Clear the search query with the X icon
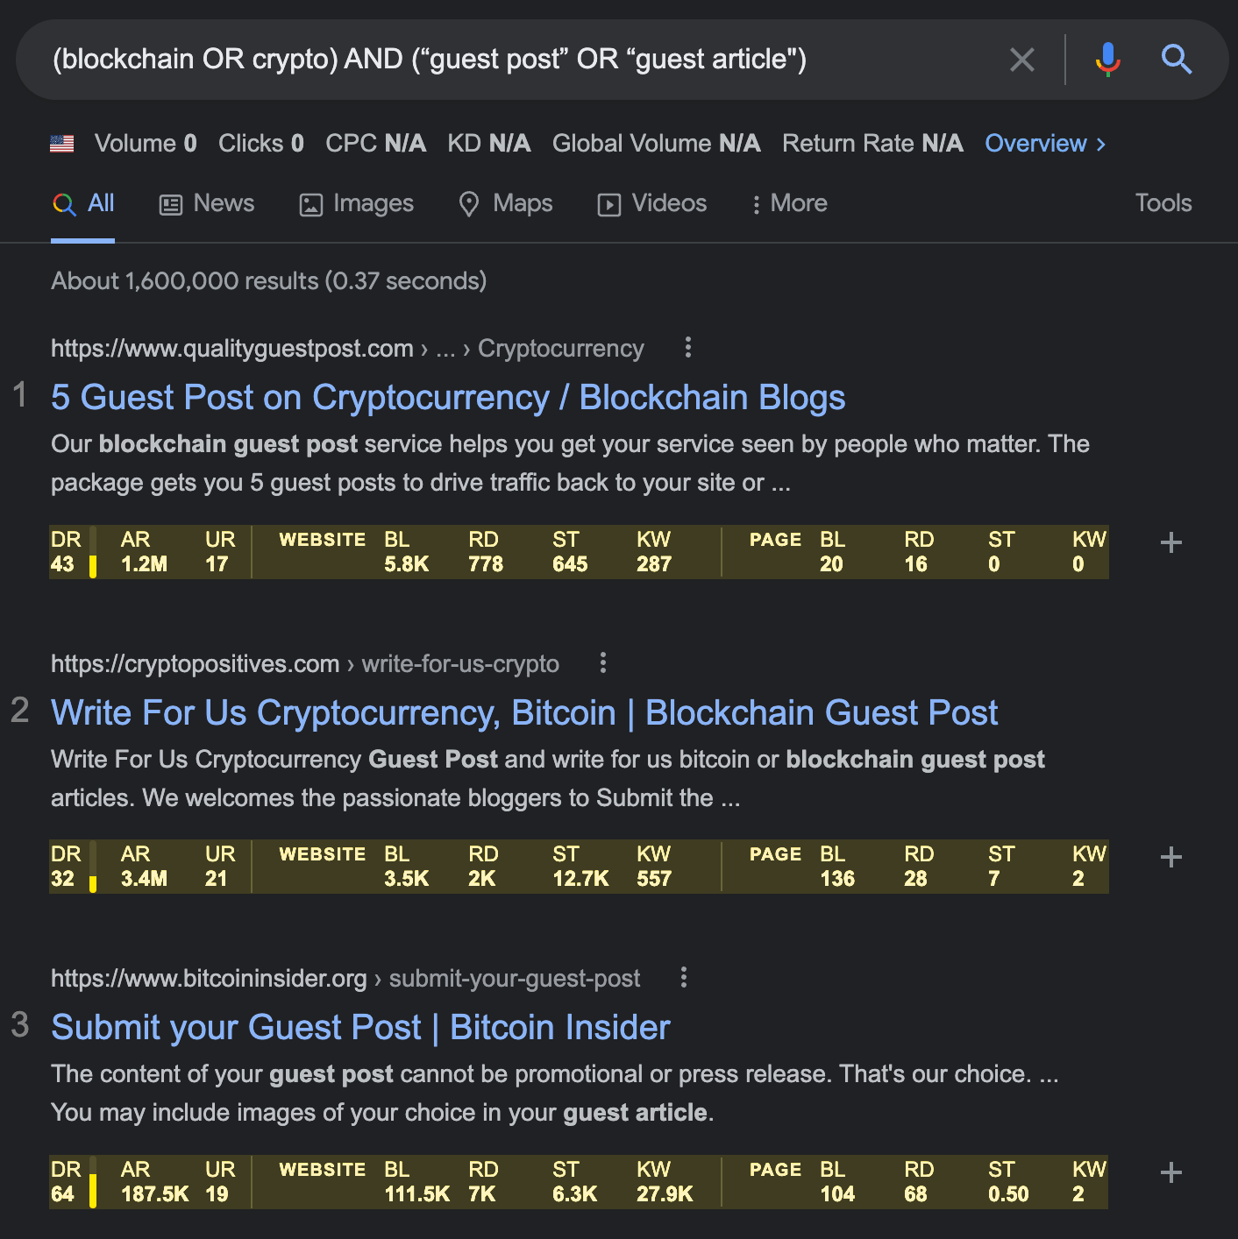Screen dimensions: 1238x1239 (1021, 60)
